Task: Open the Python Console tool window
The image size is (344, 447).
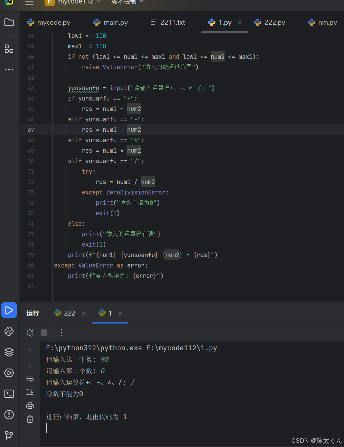Action: tap(9, 331)
